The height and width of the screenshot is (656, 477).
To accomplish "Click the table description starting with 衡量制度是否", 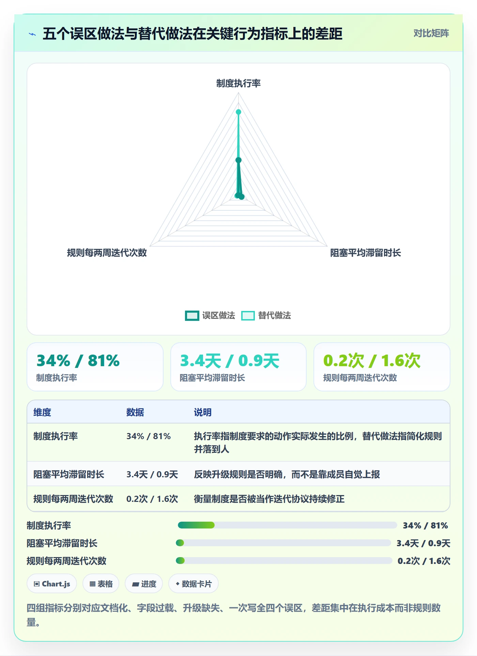I will pos(269,499).
